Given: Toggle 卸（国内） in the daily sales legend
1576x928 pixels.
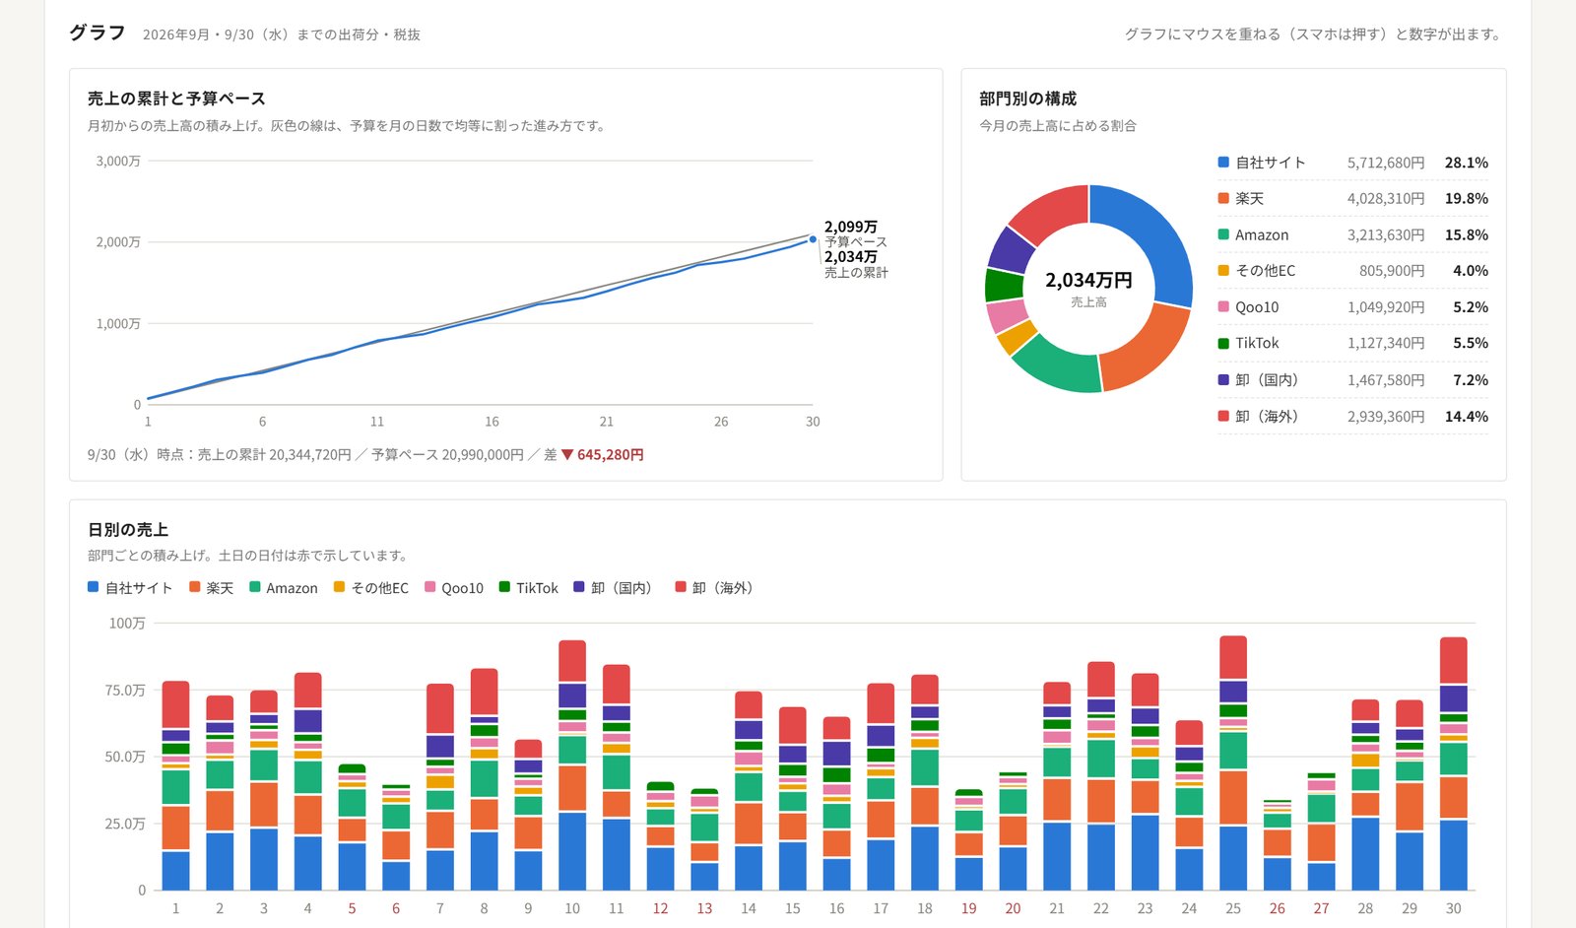Looking at the screenshot, I should [x=616, y=588].
